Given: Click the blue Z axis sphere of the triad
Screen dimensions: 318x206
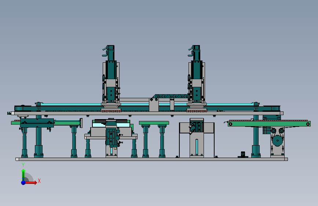Looking at the screenshot, I should (x=23, y=183).
